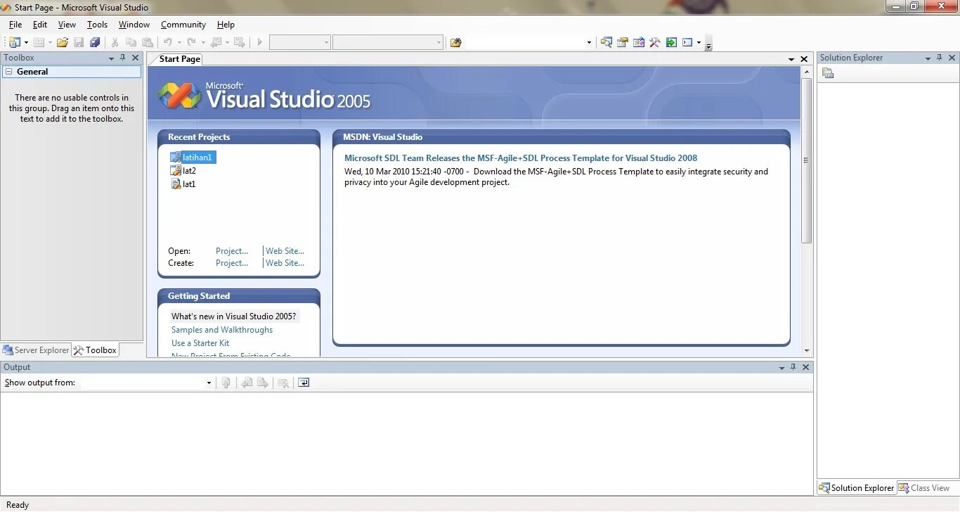Toggle Word Wrap in Output panel
Screen dimensions: 960x512
tap(304, 383)
